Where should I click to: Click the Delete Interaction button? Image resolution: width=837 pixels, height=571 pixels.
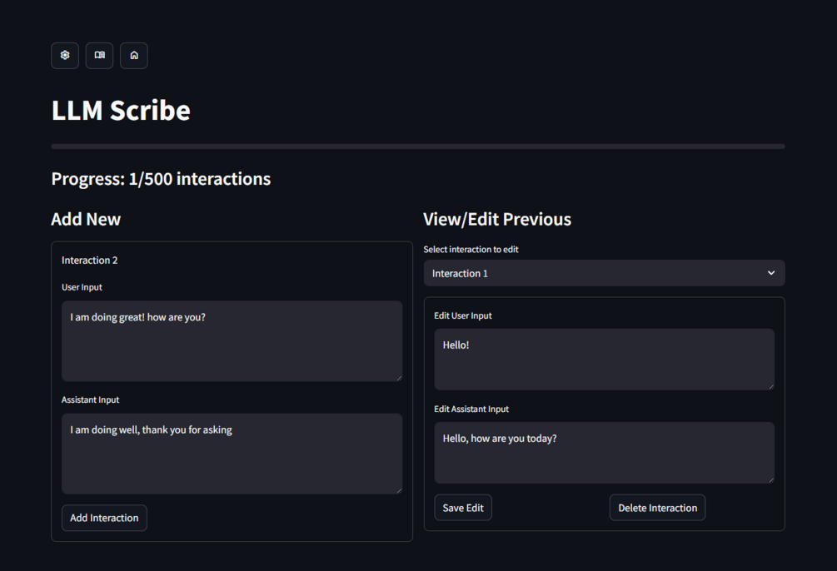point(657,508)
